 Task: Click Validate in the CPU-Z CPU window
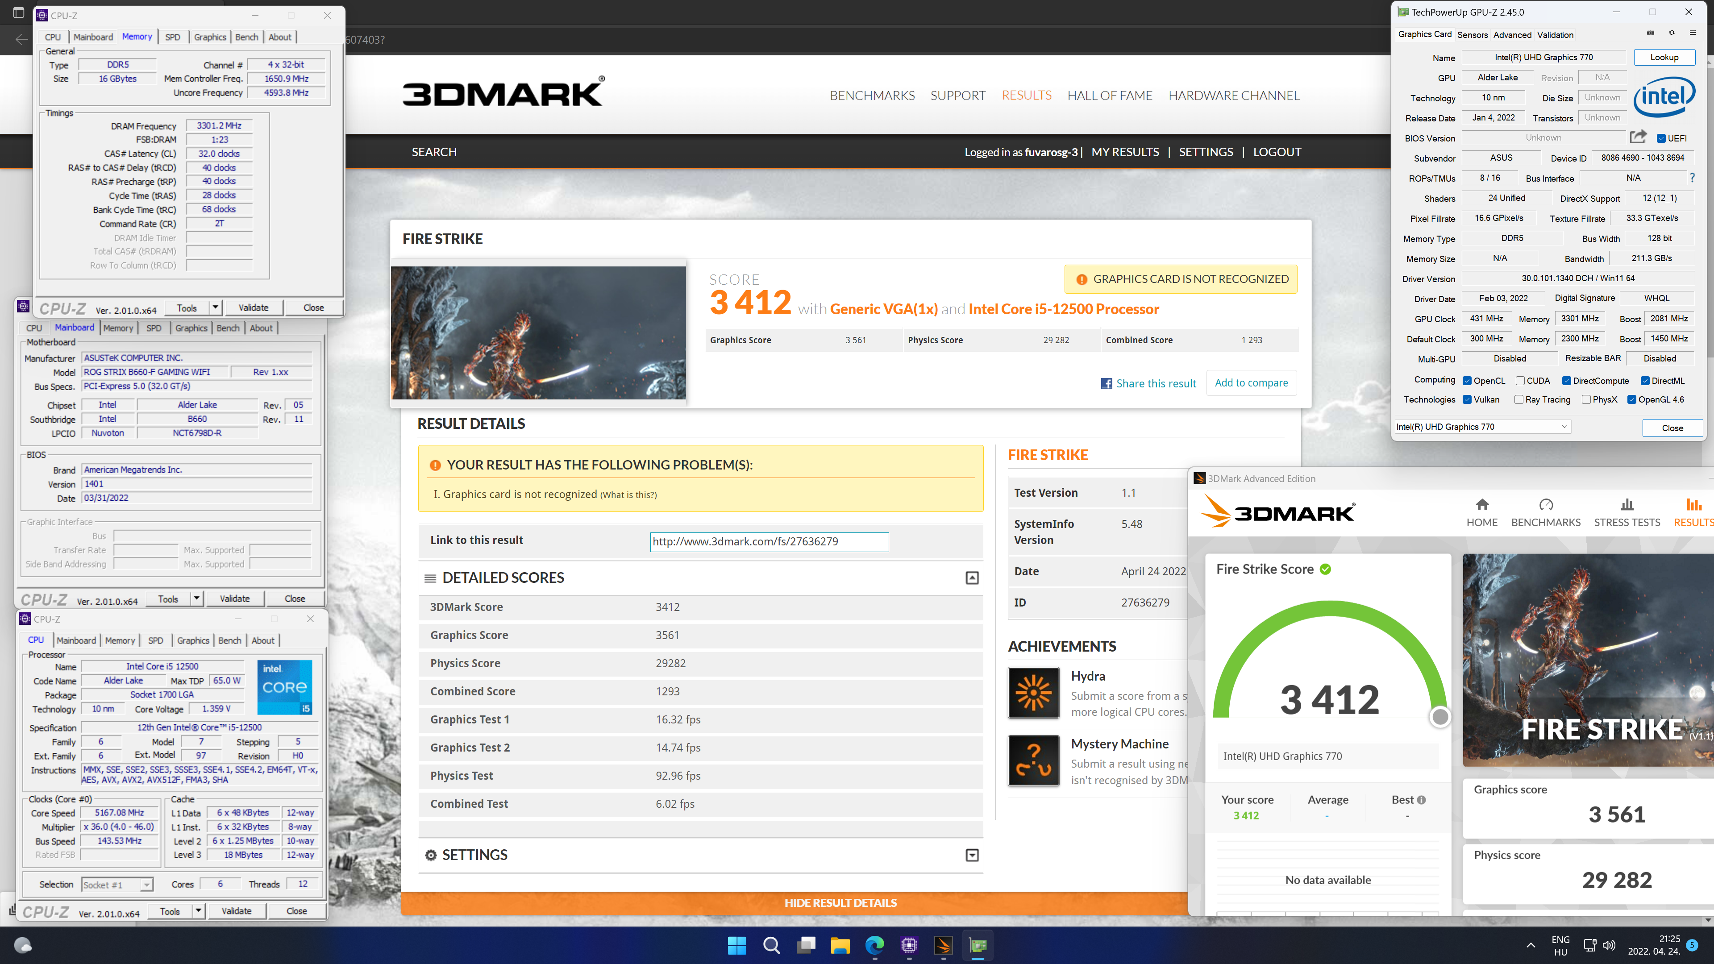(x=236, y=911)
